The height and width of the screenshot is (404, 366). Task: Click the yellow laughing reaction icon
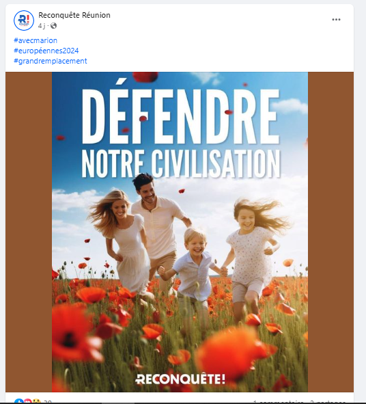pyautogui.click(x=37, y=401)
